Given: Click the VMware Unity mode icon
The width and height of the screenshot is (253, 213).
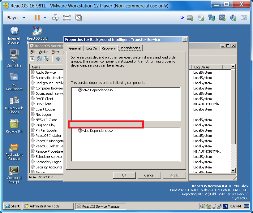Looking at the screenshot, I should coord(79,18).
